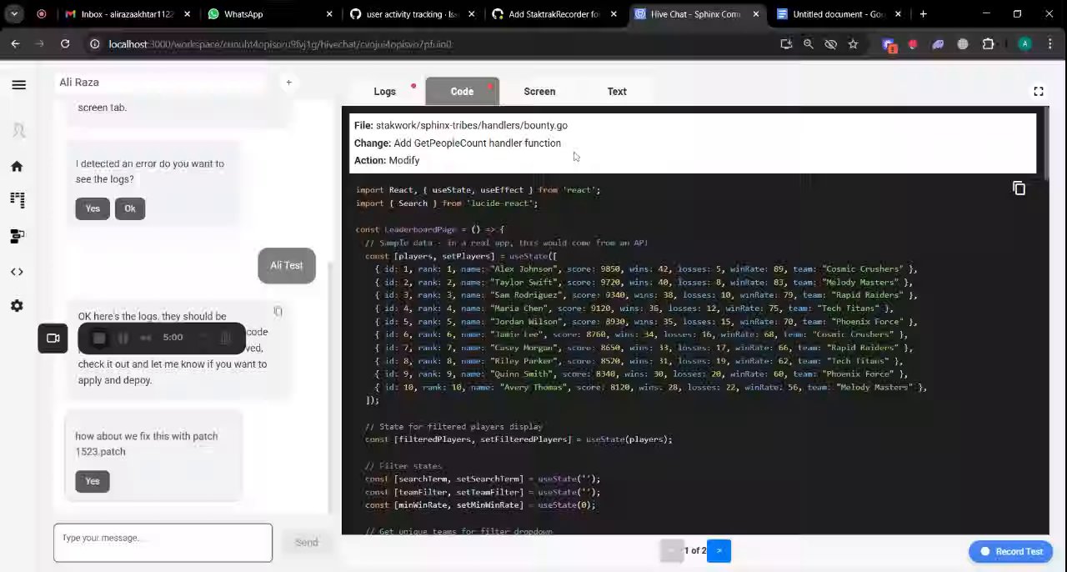Click the Ok button in chat
Viewport: 1067px width, 572px height.
point(130,208)
